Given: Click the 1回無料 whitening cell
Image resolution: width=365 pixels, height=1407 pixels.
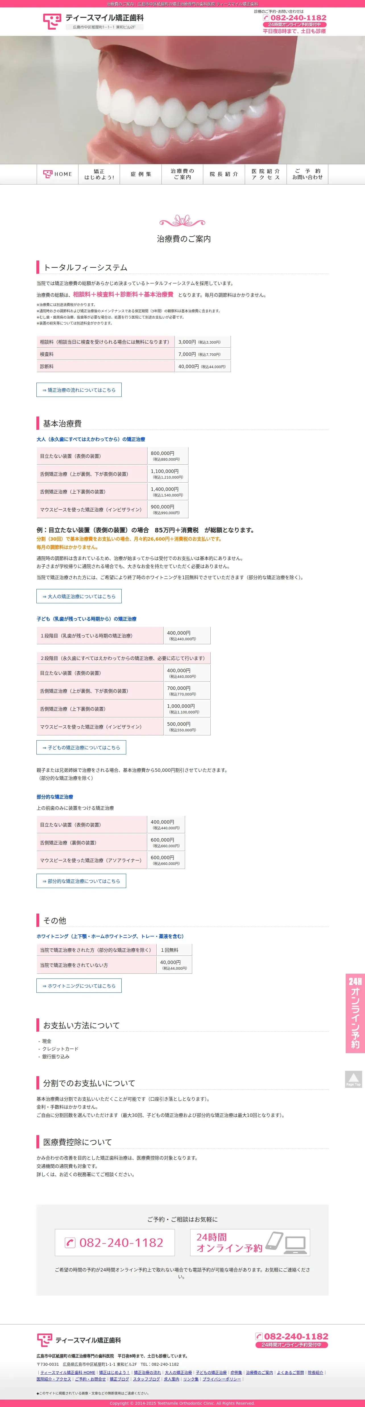Looking at the screenshot, I should pyautogui.click(x=174, y=950).
